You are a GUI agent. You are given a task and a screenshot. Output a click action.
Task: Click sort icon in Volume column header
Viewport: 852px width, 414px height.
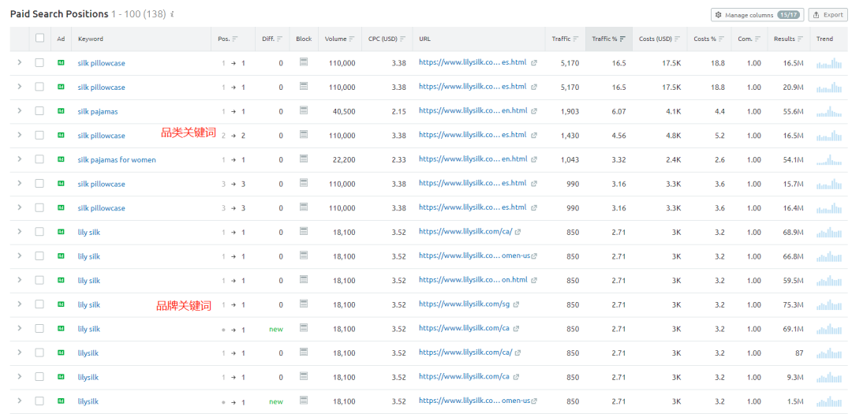[351, 39]
